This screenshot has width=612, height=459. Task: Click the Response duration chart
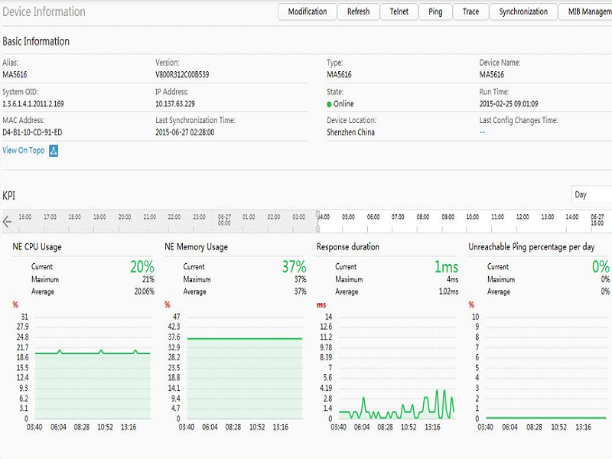coord(396,368)
